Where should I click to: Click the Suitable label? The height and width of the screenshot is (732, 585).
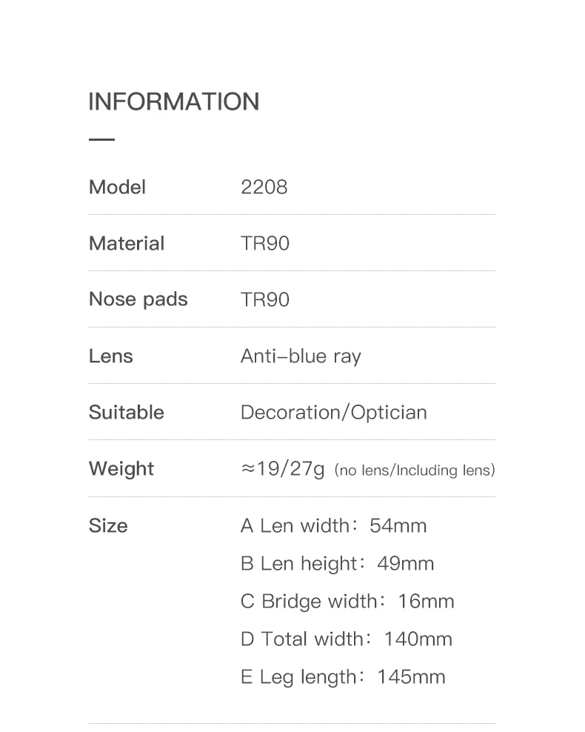127,413
